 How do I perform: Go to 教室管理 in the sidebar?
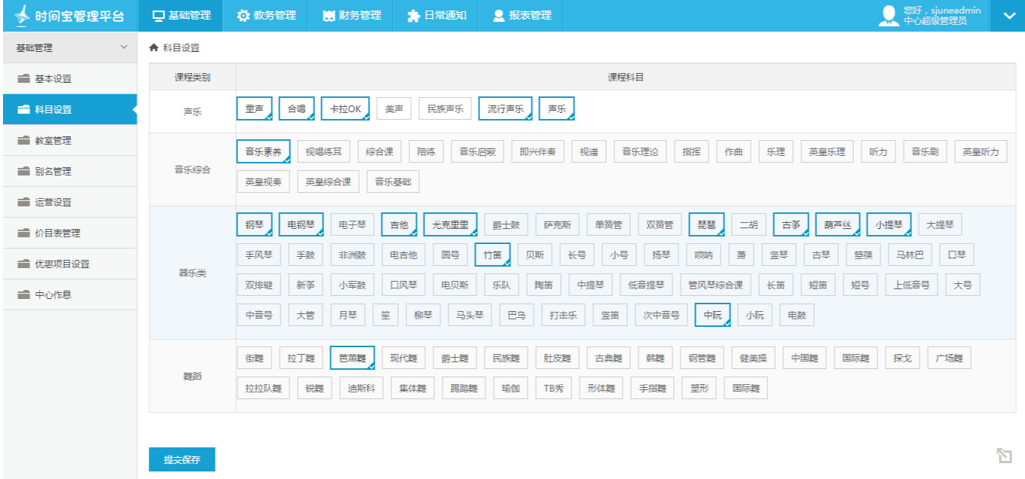pos(69,141)
